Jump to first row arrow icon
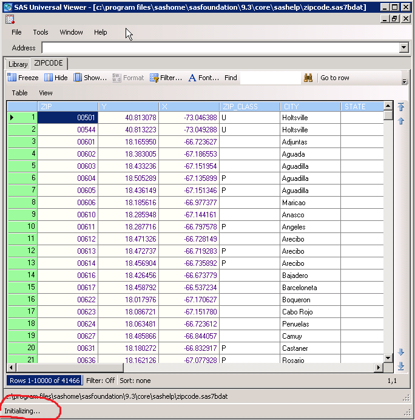 401,107
